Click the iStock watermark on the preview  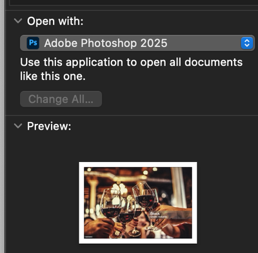point(155,214)
